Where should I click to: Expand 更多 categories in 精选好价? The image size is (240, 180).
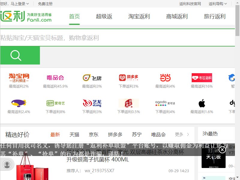pyautogui.click(x=182, y=134)
